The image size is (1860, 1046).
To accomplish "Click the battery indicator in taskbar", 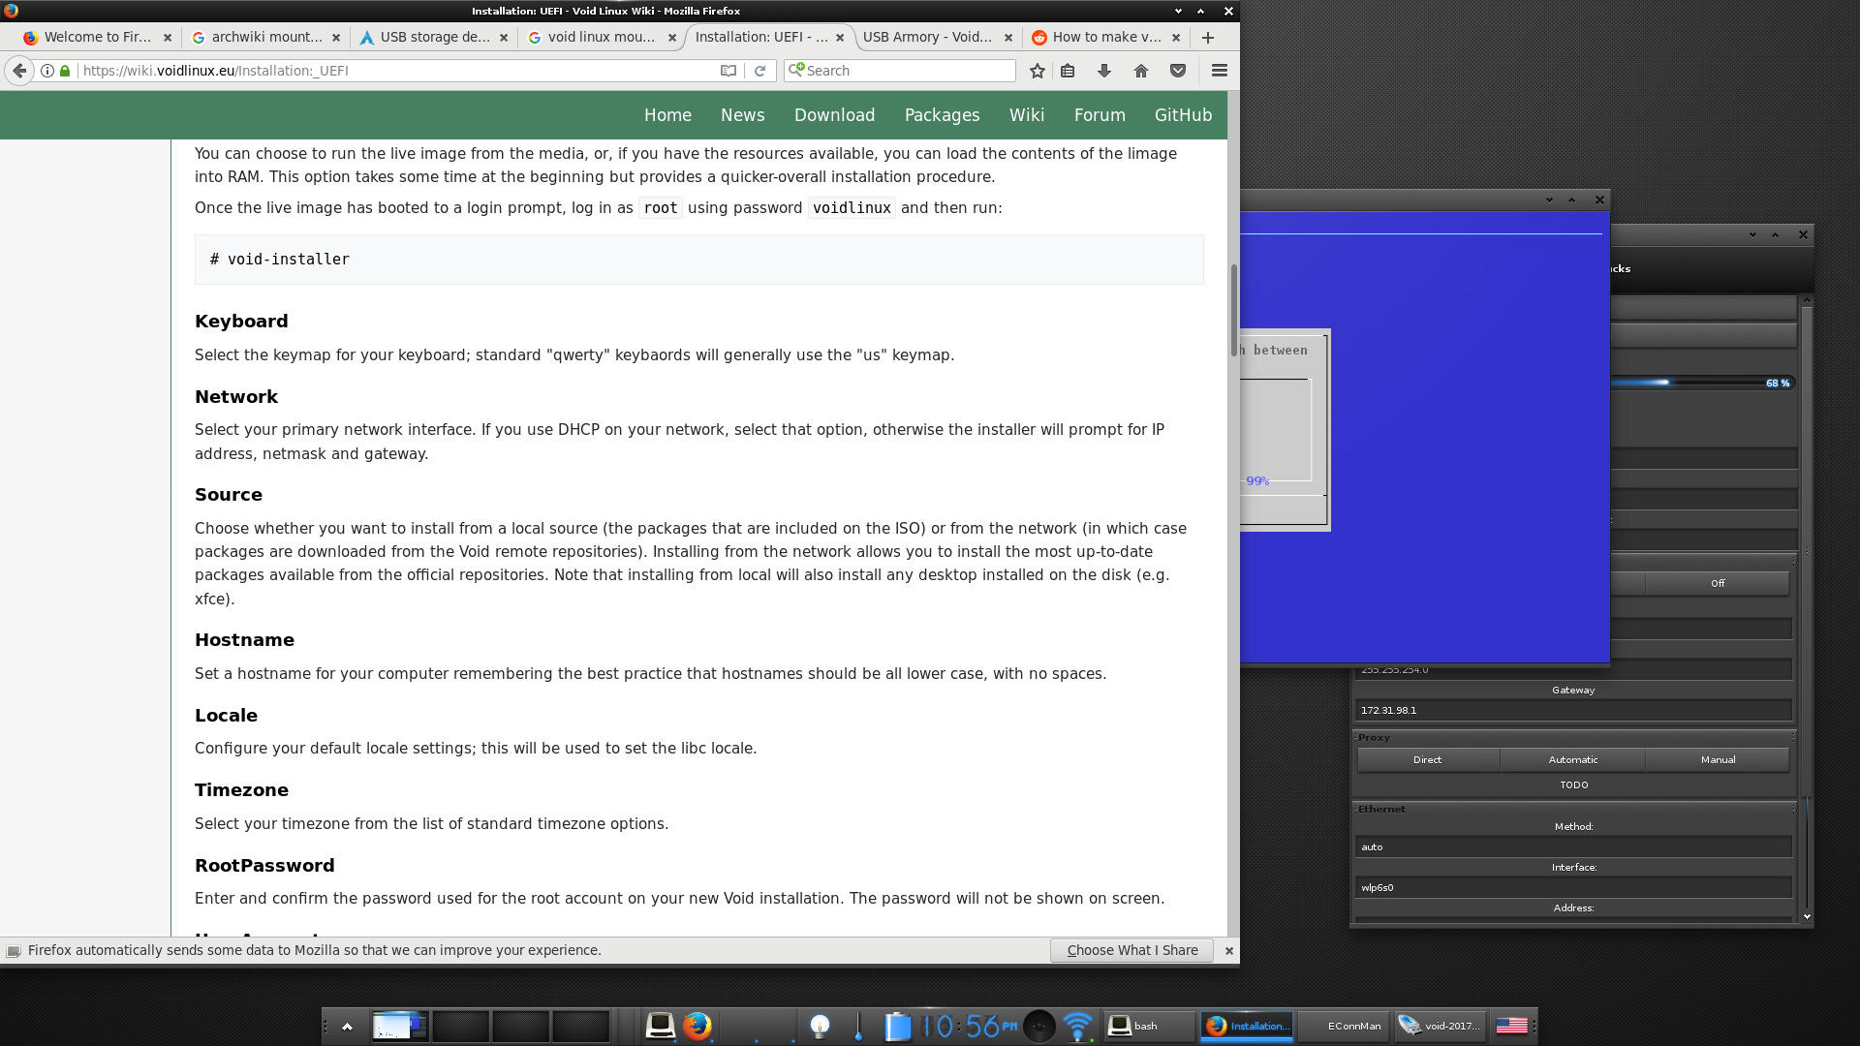I will pos(898,1027).
